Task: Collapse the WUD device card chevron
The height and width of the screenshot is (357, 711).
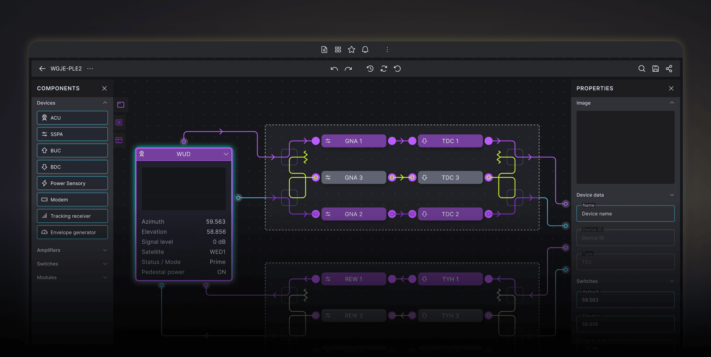Action: click(226, 154)
